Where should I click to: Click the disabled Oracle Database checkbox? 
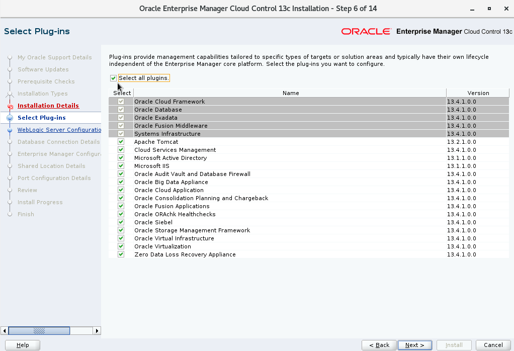pyautogui.click(x=121, y=110)
